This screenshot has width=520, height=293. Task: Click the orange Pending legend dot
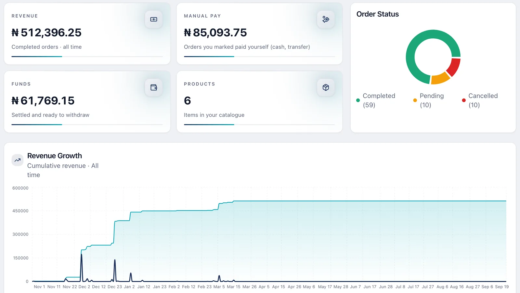pyautogui.click(x=415, y=100)
